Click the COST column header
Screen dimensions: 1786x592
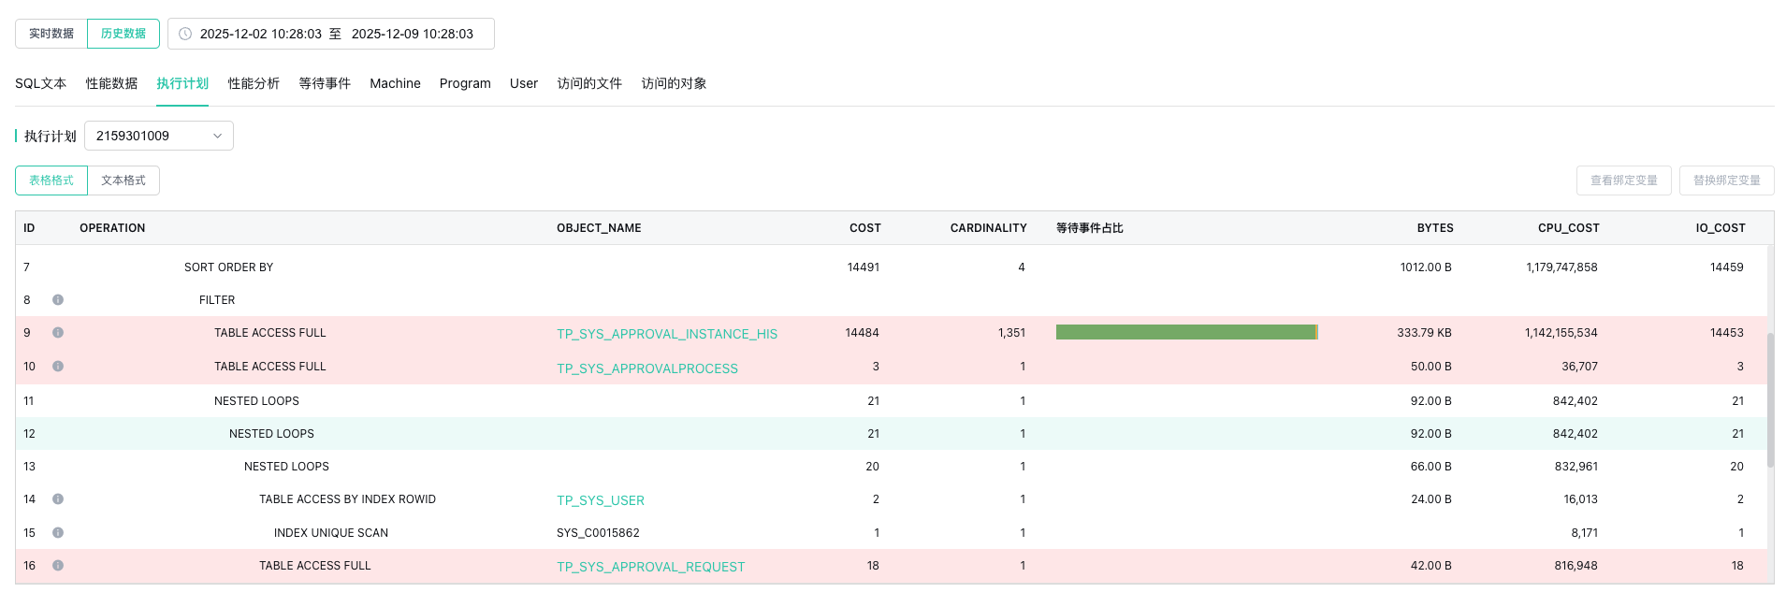[865, 228]
